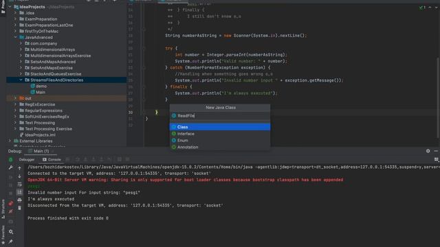The height and width of the screenshot is (247, 440).
Task: Open the View Breakpoints dialog
Action: 11,204
